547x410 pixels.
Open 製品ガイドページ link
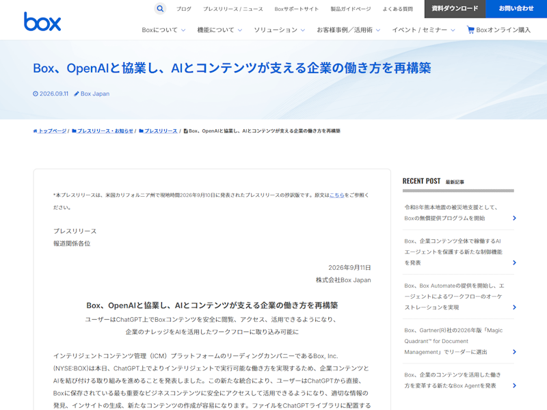coord(351,9)
